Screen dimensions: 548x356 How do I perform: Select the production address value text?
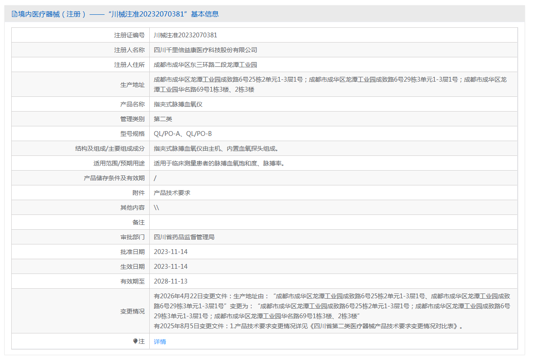[x=330, y=85]
